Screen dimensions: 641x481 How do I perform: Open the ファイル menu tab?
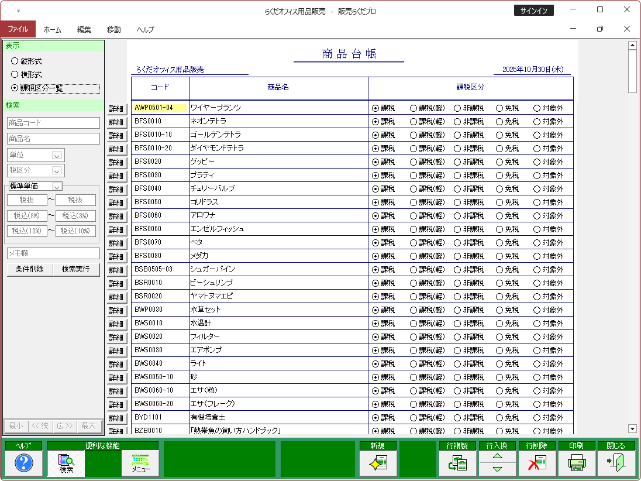click(x=18, y=29)
